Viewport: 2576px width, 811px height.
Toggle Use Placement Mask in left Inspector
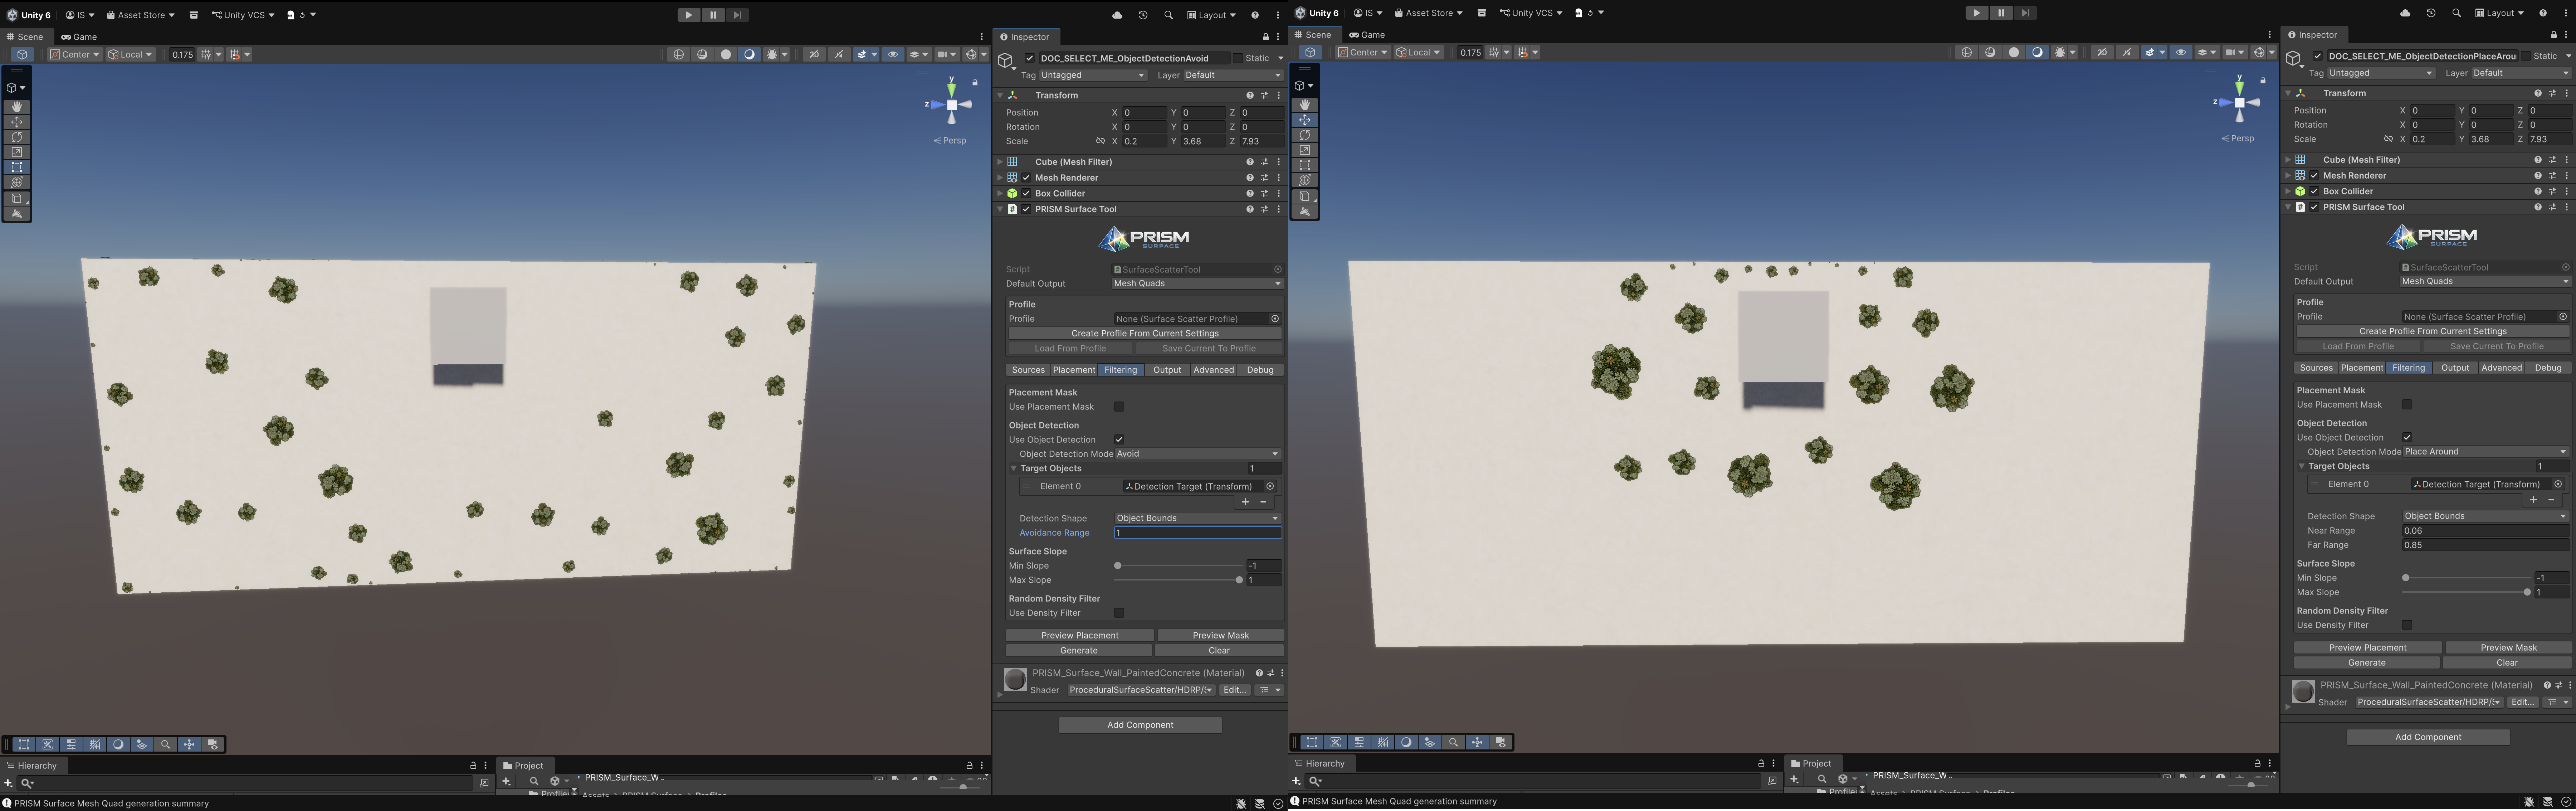tap(1119, 407)
